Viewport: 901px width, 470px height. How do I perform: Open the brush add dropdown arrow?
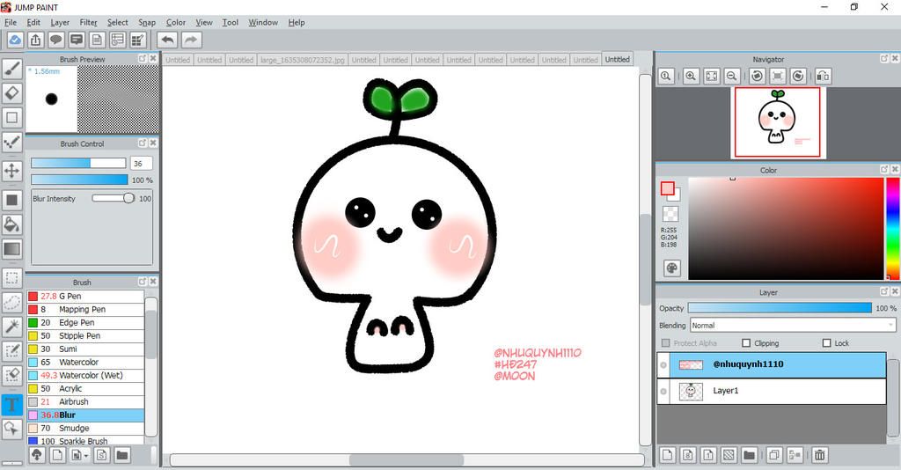(x=85, y=456)
